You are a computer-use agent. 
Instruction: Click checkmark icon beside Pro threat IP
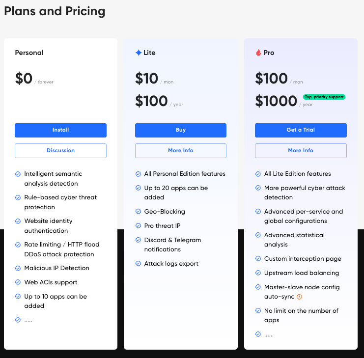(138, 226)
